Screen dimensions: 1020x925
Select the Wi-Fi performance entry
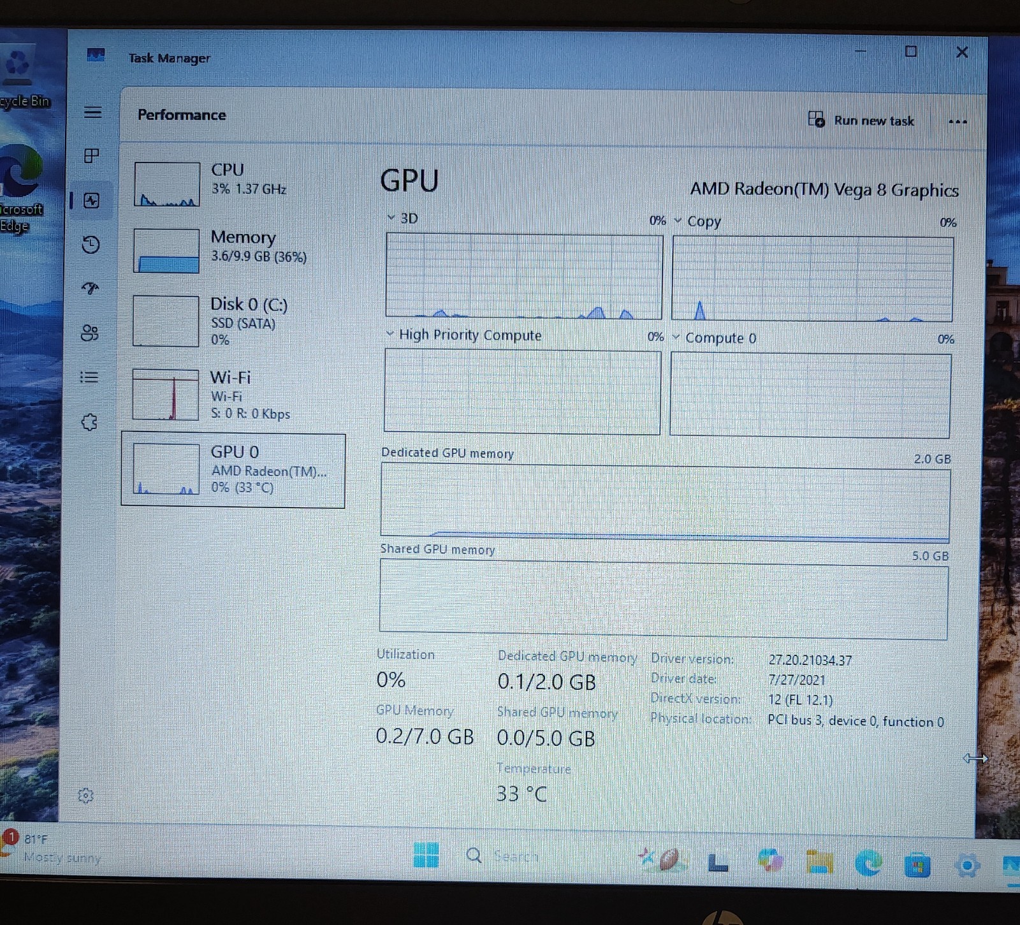coord(233,395)
